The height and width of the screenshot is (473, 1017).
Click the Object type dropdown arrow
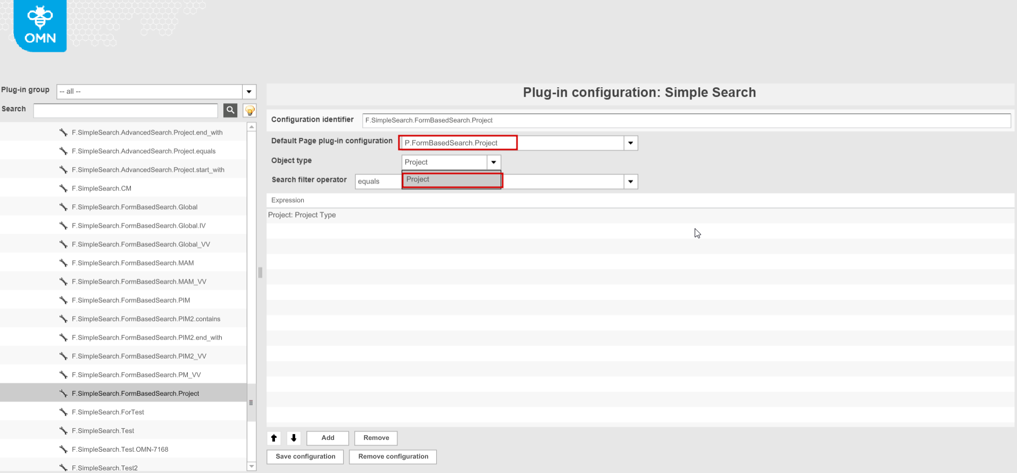[x=494, y=162]
